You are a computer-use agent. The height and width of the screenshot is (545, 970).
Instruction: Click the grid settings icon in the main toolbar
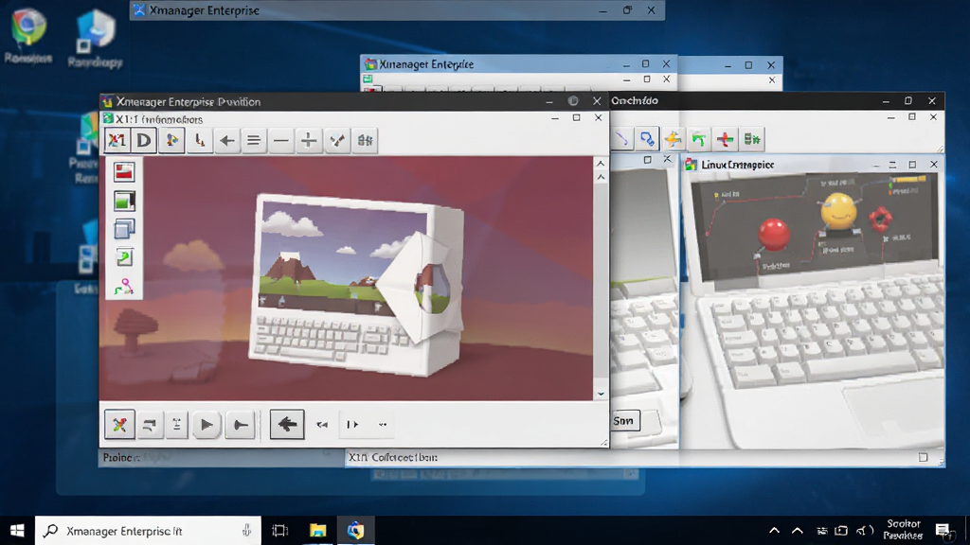pyautogui.click(x=365, y=140)
